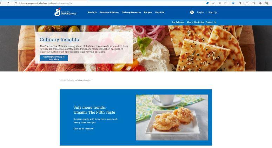Expand the Culinary Resources menu
Screen dimensions: 272x148
[131, 12]
